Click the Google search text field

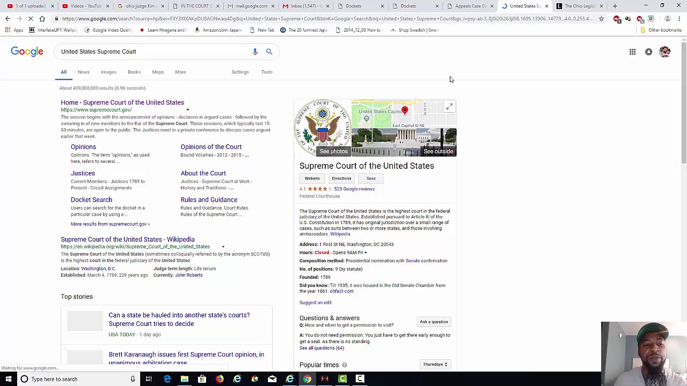pos(153,51)
